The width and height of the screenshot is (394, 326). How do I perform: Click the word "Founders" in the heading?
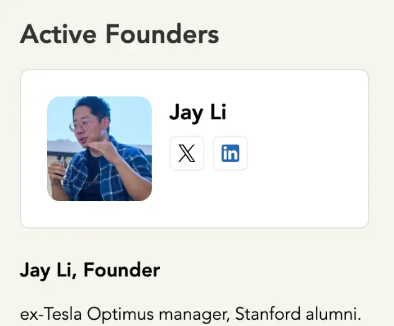162,34
